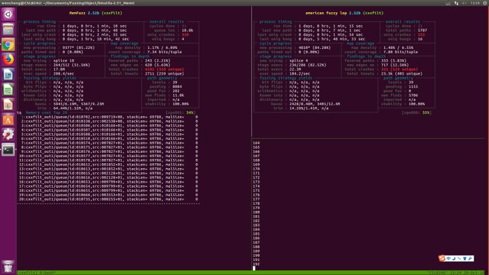
Task: Click the Sogou S logo on the input toolbar
Action: 441,258
